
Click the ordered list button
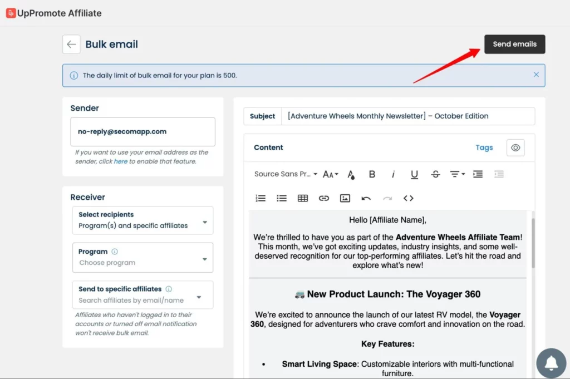coord(261,198)
